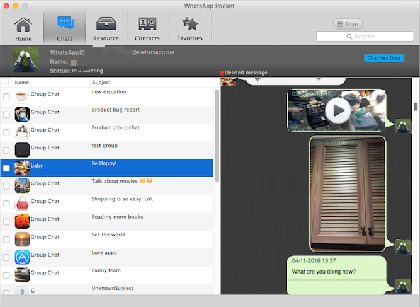Click the pumpkin avatar for 'Reading more books'
The image size is (420, 307).
(22, 221)
